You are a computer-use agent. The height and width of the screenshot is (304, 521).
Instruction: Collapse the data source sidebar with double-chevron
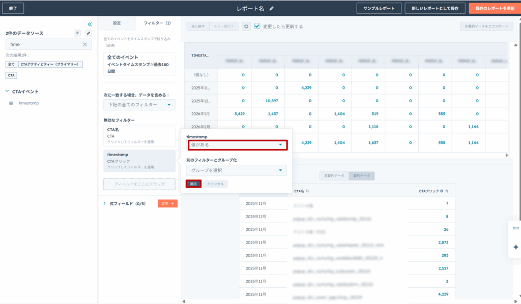pyautogui.click(x=90, y=24)
